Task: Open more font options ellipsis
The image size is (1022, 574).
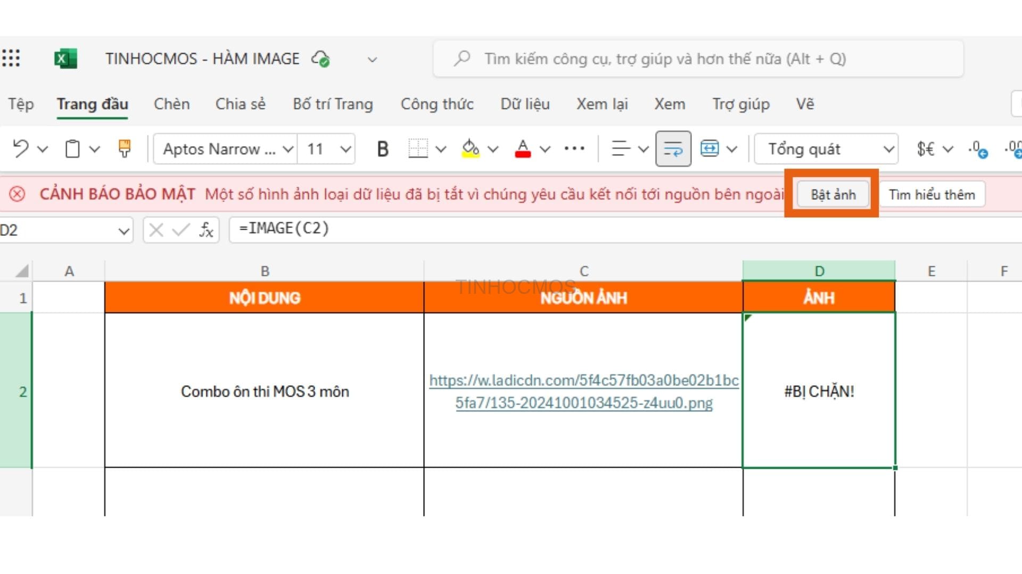Action: click(574, 148)
